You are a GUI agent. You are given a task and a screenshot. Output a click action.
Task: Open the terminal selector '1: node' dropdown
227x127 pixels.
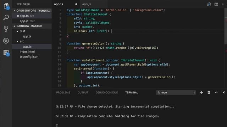click(x=176, y=92)
